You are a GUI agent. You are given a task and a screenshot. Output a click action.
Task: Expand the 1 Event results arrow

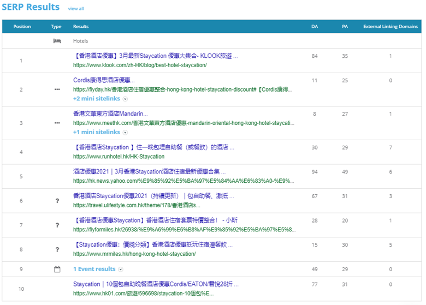[121, 270]
